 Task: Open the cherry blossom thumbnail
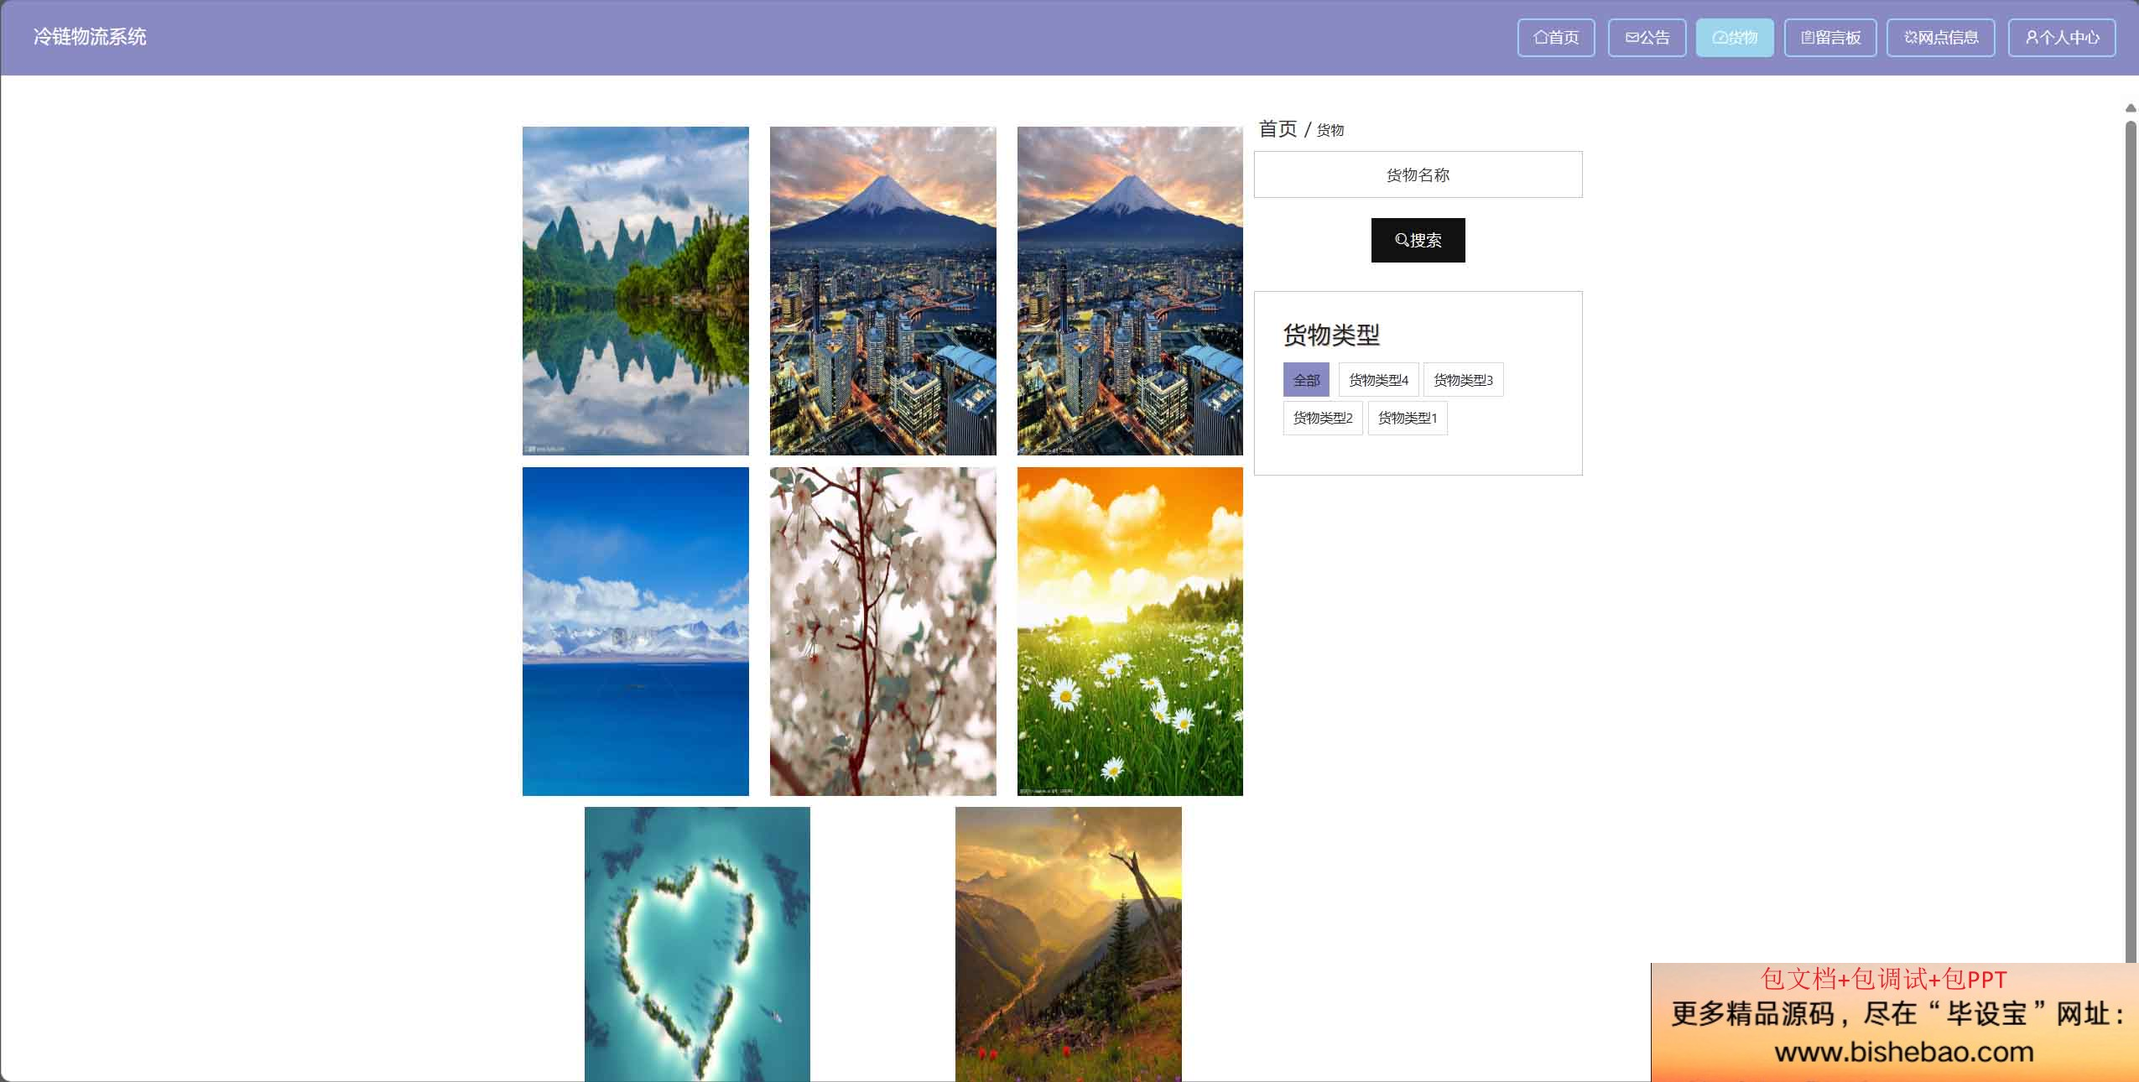pyautogui.click(x=883, y=632)
